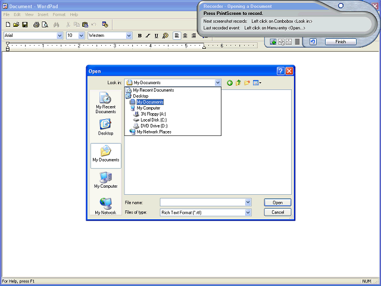Click the Print Preview icon in WordPad toolbar
The image size is (381, 286).
(45, 24)
